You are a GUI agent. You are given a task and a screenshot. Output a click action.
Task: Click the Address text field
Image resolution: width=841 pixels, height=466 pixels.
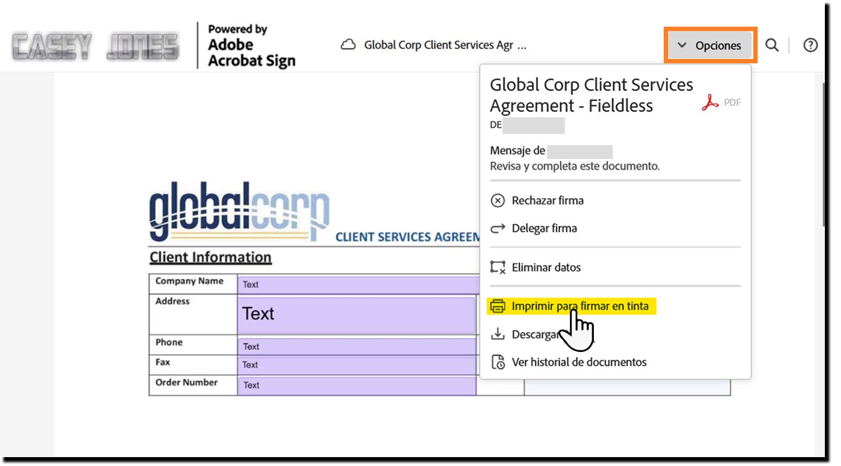coord(357,315)
